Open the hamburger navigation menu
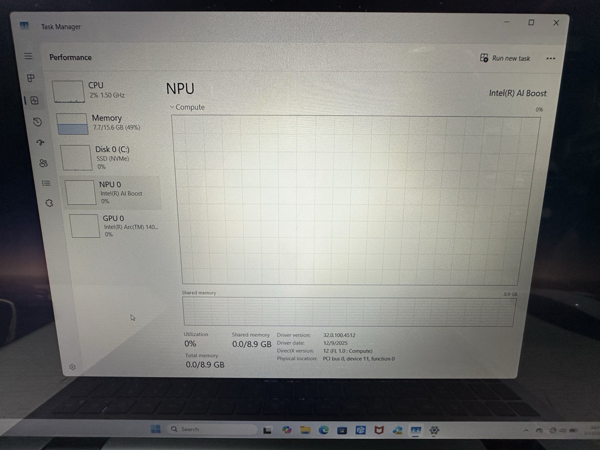600x450 pixels. click(x=28, y=56)
